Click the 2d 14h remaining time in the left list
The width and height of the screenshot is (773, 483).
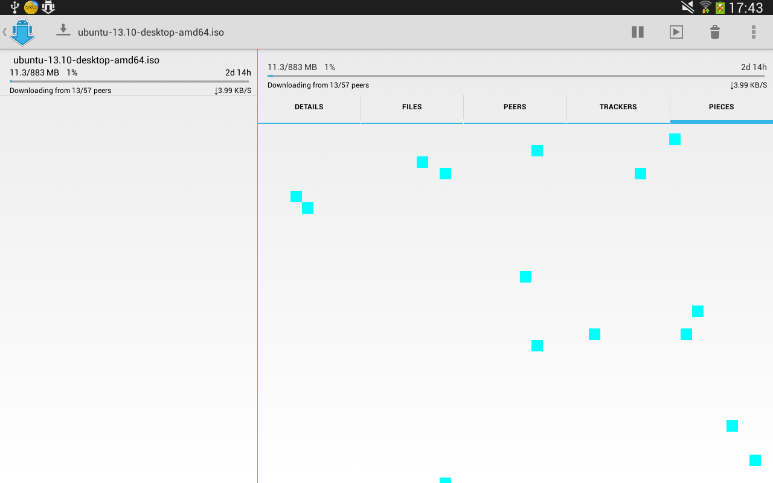click(238, 72)
